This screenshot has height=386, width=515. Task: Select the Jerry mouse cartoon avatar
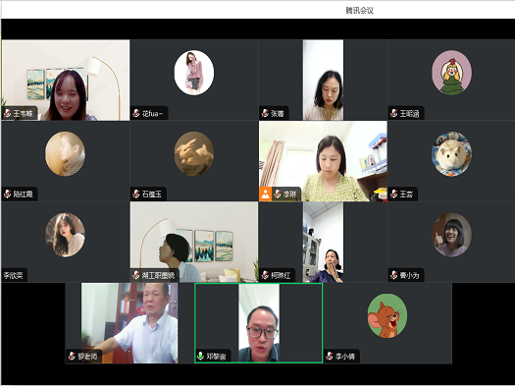coord(387,316)
